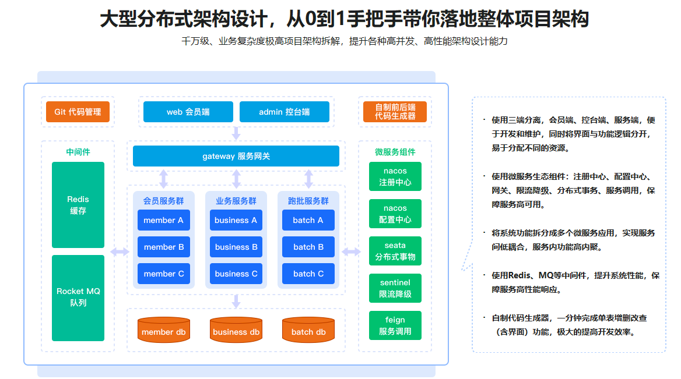Click the web 会员端 block

point(188,112)
